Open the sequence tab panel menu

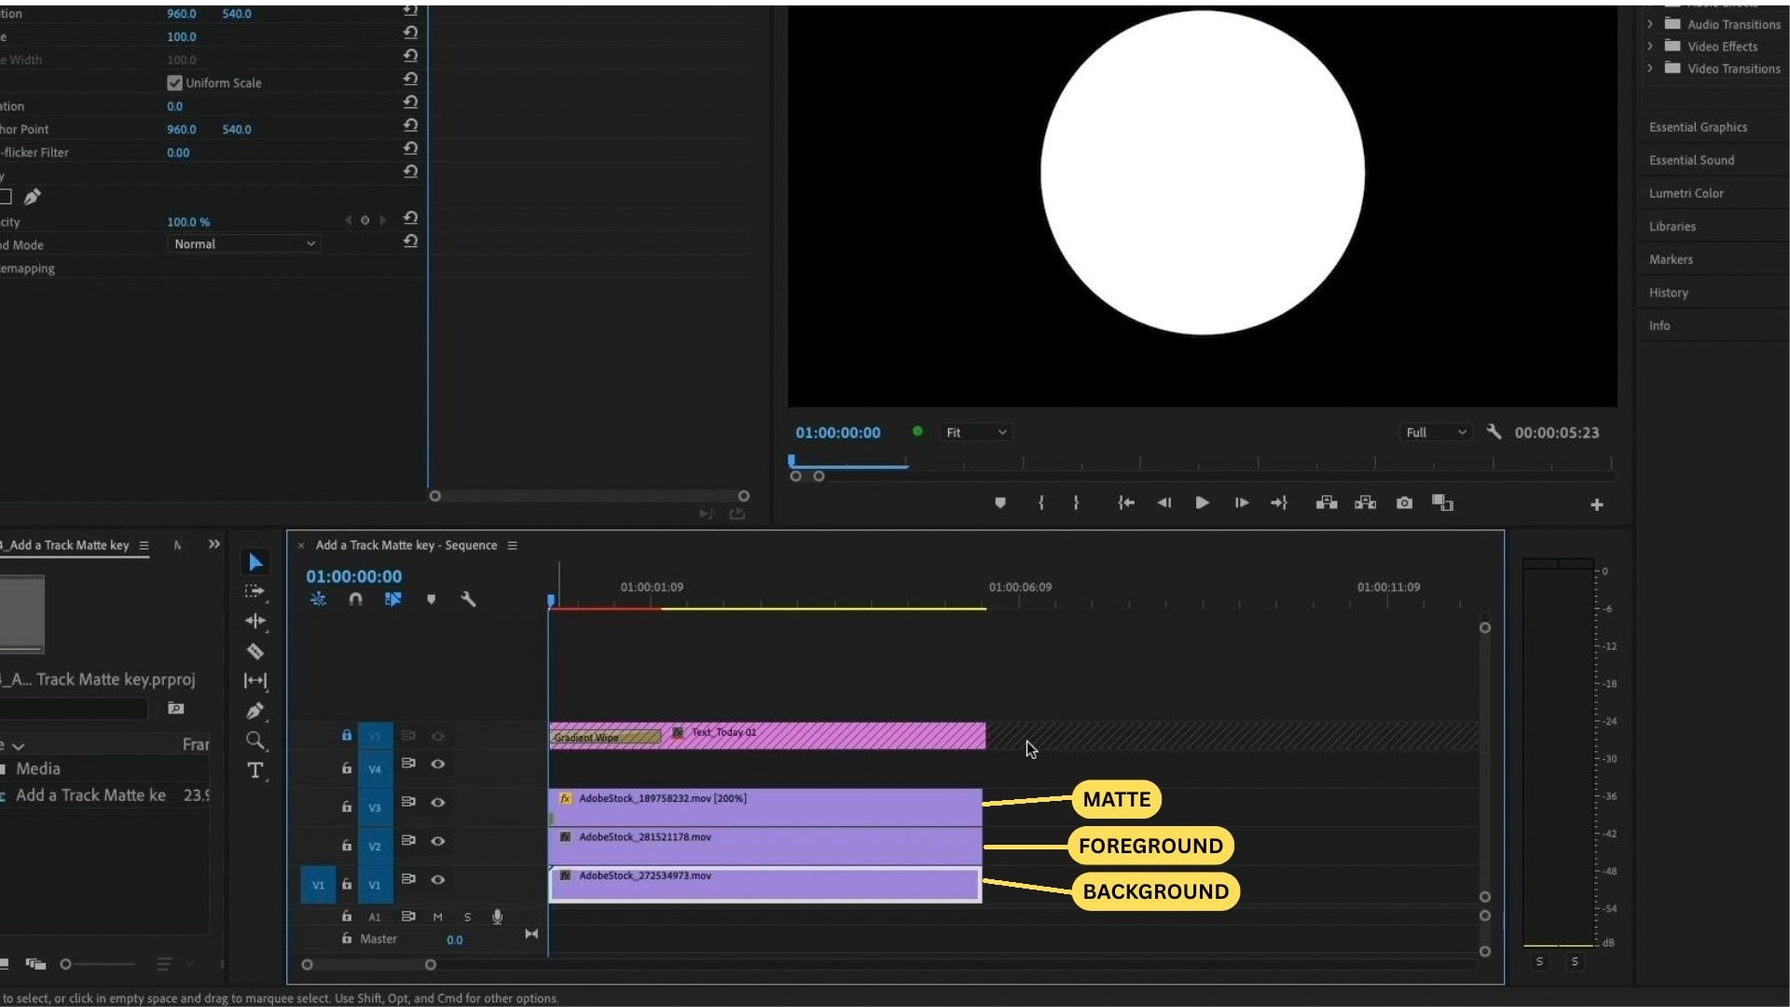(x=512, y=545)
